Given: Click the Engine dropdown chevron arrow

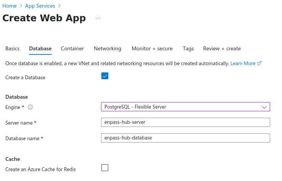Looking at the screenshot, I should point(264,107).
